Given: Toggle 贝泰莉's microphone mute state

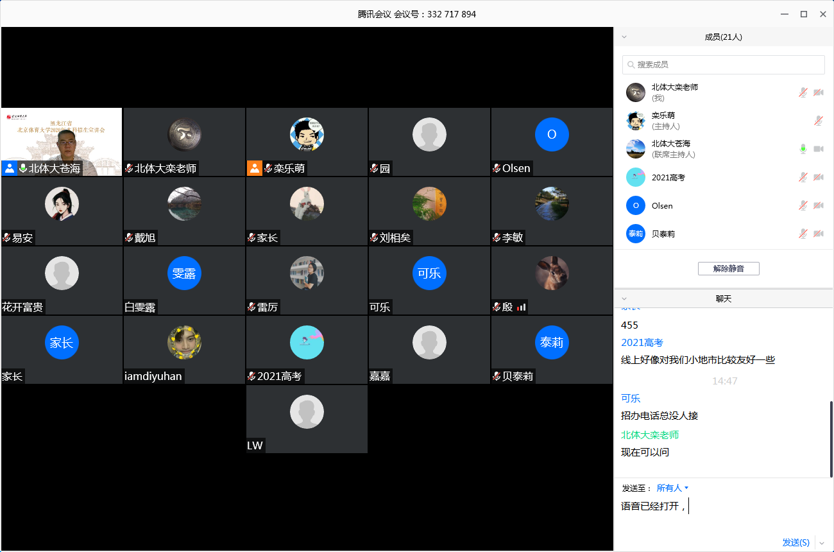Looking at the screenshot, I should [803, 234].
